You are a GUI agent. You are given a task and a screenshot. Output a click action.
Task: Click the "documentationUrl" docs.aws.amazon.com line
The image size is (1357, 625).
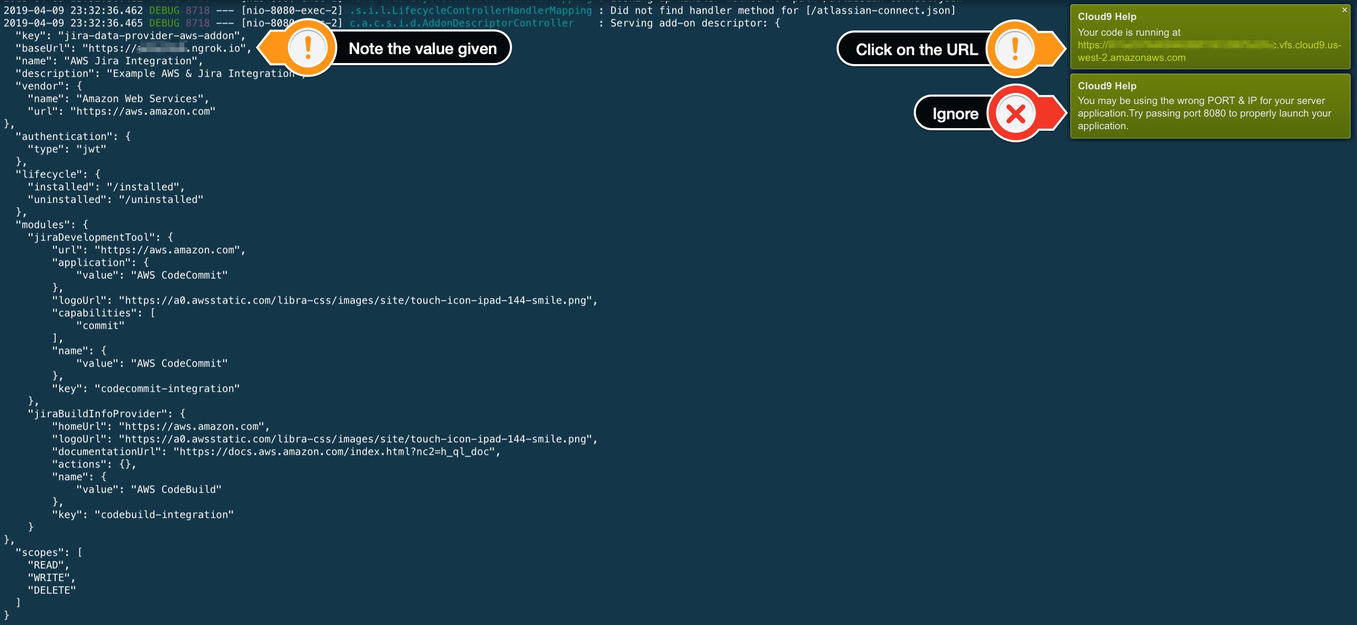276,452
